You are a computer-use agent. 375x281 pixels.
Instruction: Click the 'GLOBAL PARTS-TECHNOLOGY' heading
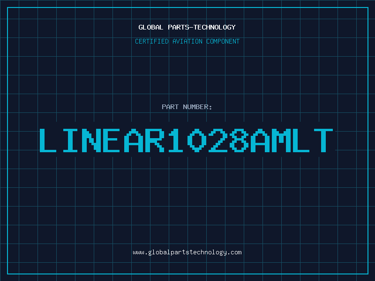187,27
